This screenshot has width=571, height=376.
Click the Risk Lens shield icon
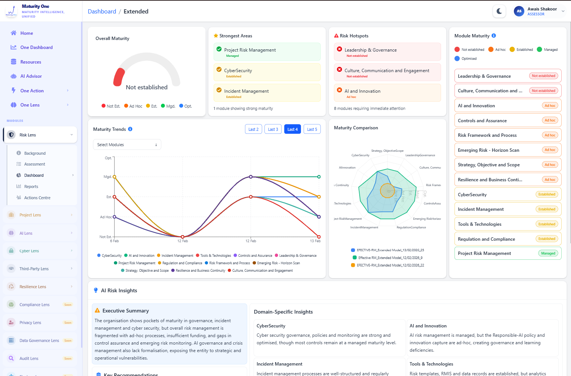click(x=11, y=135)
